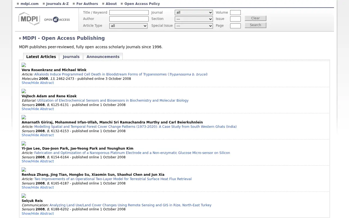
Task: Switch to the Announcements tab
Action: pyautogui.click(x=103, y=57)
